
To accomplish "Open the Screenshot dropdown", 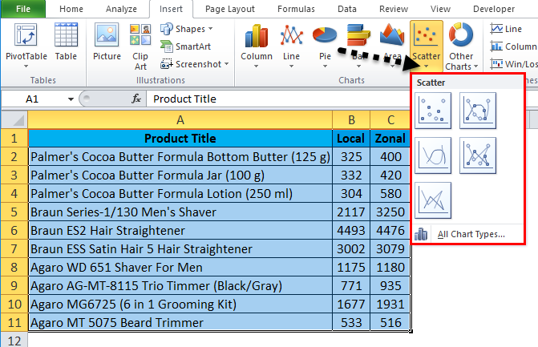I will point(195,64).
